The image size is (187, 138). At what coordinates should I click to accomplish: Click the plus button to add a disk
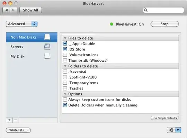(x=9, y=120)
